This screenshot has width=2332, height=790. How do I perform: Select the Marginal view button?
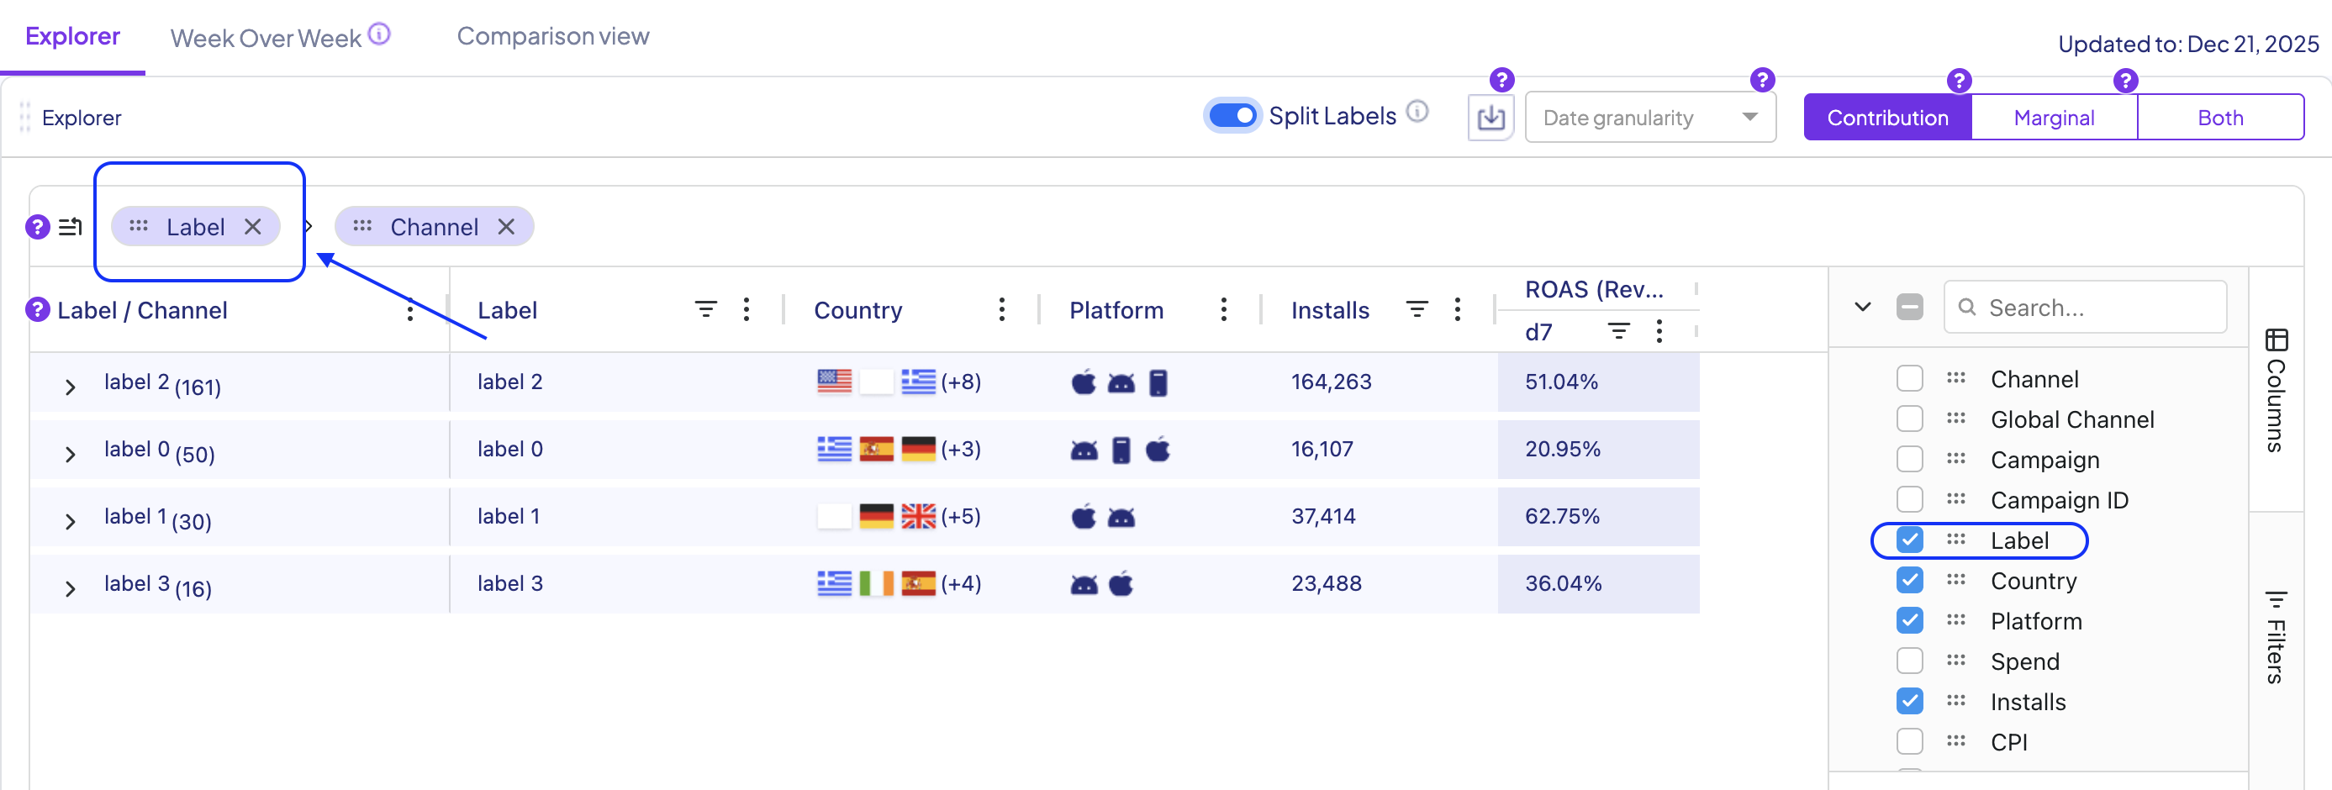(x=2053, y=118)
